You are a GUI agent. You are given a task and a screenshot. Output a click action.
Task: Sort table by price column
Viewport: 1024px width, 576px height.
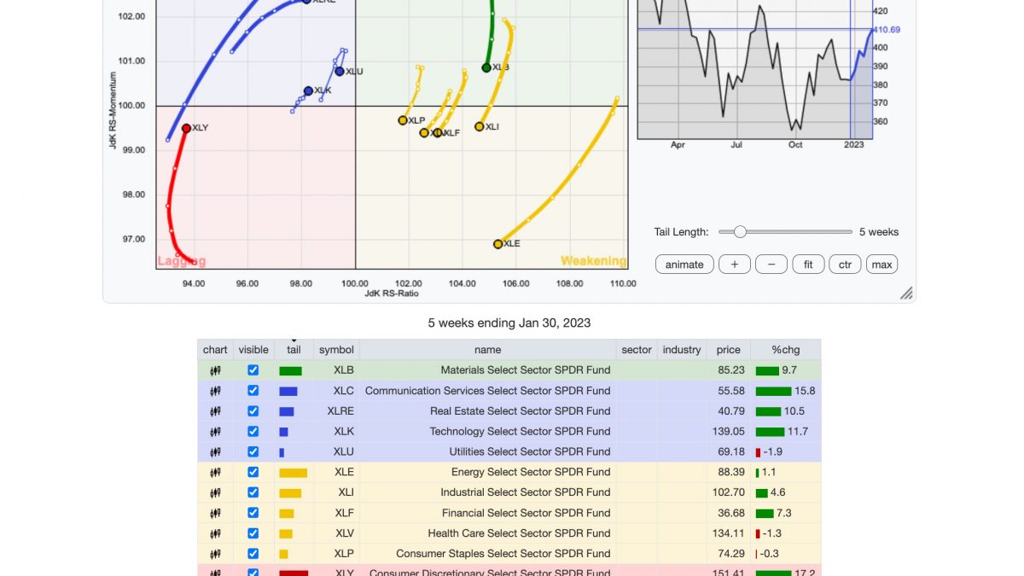pos(728,350)
